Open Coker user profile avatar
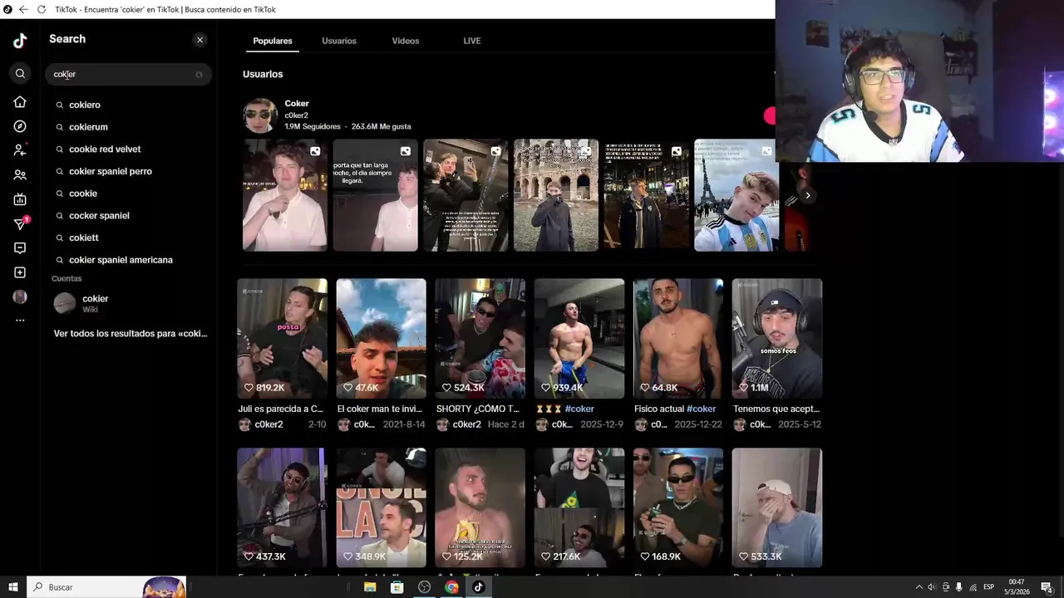 (260, 115)
